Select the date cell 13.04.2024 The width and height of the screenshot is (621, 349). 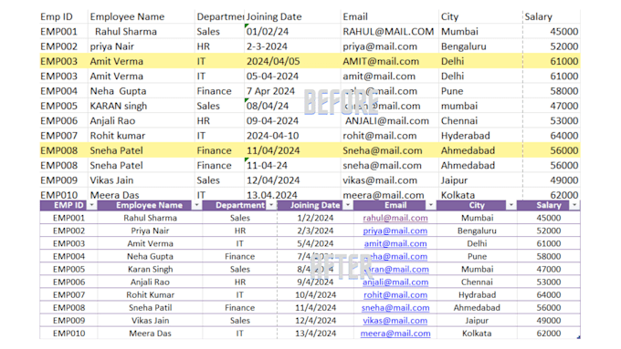click(292, 195)
